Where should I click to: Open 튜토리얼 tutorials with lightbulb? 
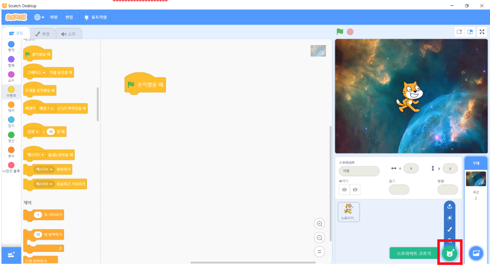tap(96, 17)
